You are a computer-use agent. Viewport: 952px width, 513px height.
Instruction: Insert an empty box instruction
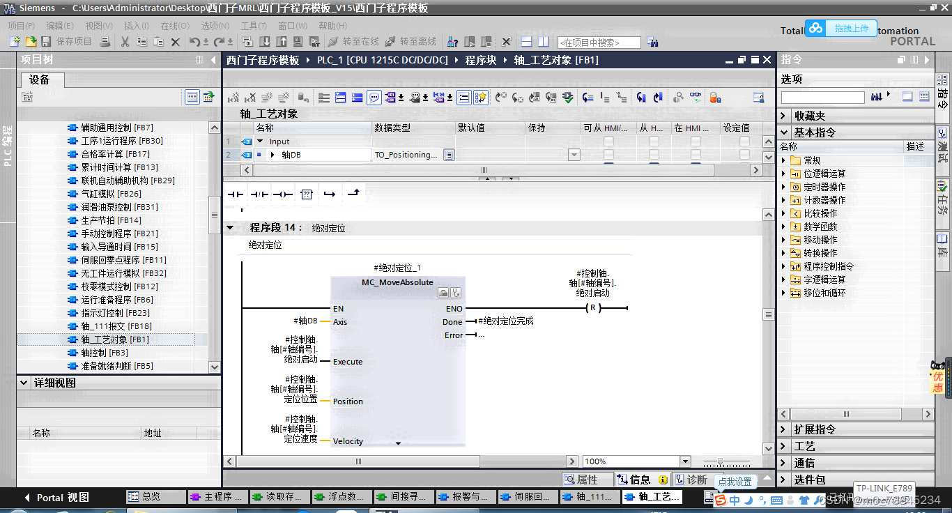tap(307, 194)
